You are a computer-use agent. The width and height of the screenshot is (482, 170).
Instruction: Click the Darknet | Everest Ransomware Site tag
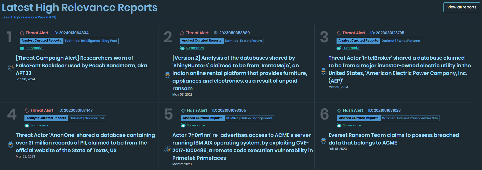[x=410, y=118]
